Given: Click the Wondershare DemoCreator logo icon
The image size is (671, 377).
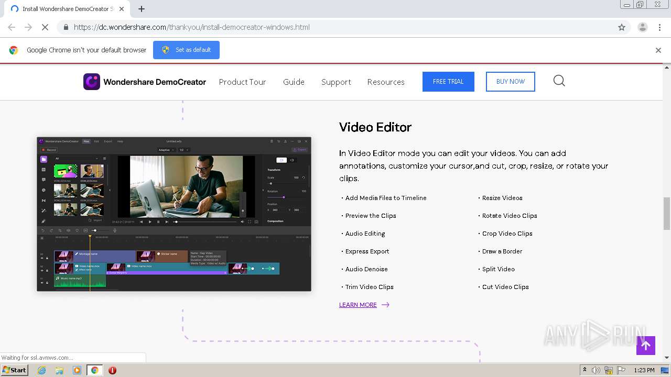Looking at the screenshot, I should pos(92,82).
